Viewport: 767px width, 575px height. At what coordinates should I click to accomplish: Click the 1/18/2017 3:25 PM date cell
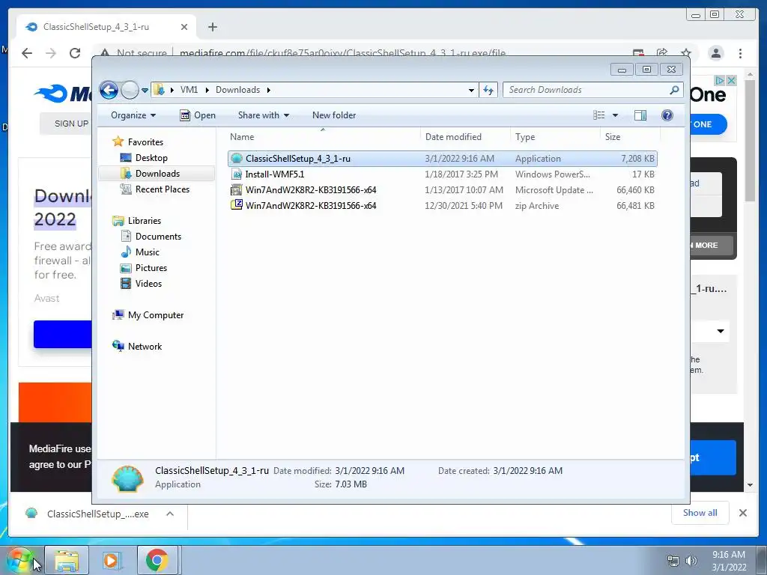click(461, 174)
